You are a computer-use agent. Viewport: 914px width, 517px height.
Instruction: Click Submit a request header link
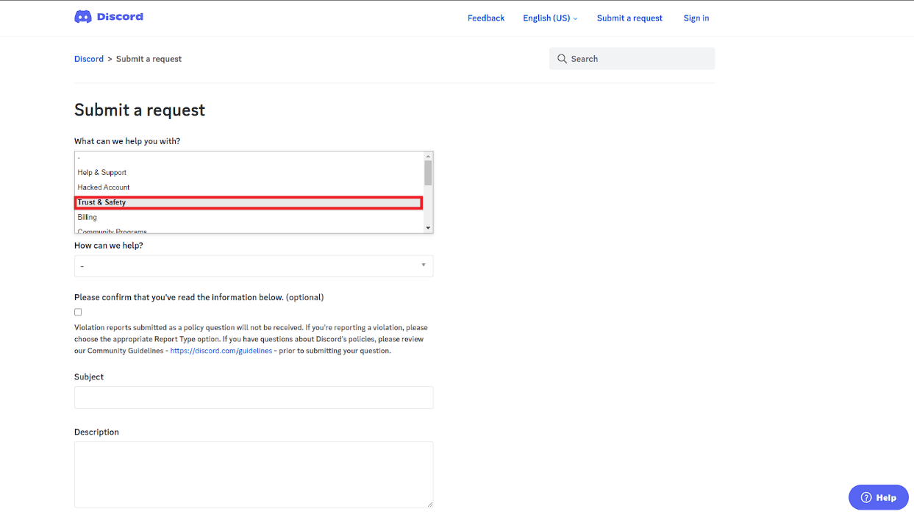click(x=629, y=18)
